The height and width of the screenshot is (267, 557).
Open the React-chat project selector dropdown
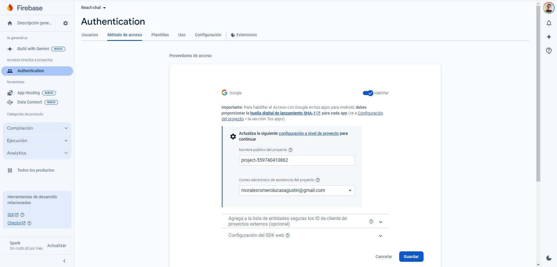point(93,8)
